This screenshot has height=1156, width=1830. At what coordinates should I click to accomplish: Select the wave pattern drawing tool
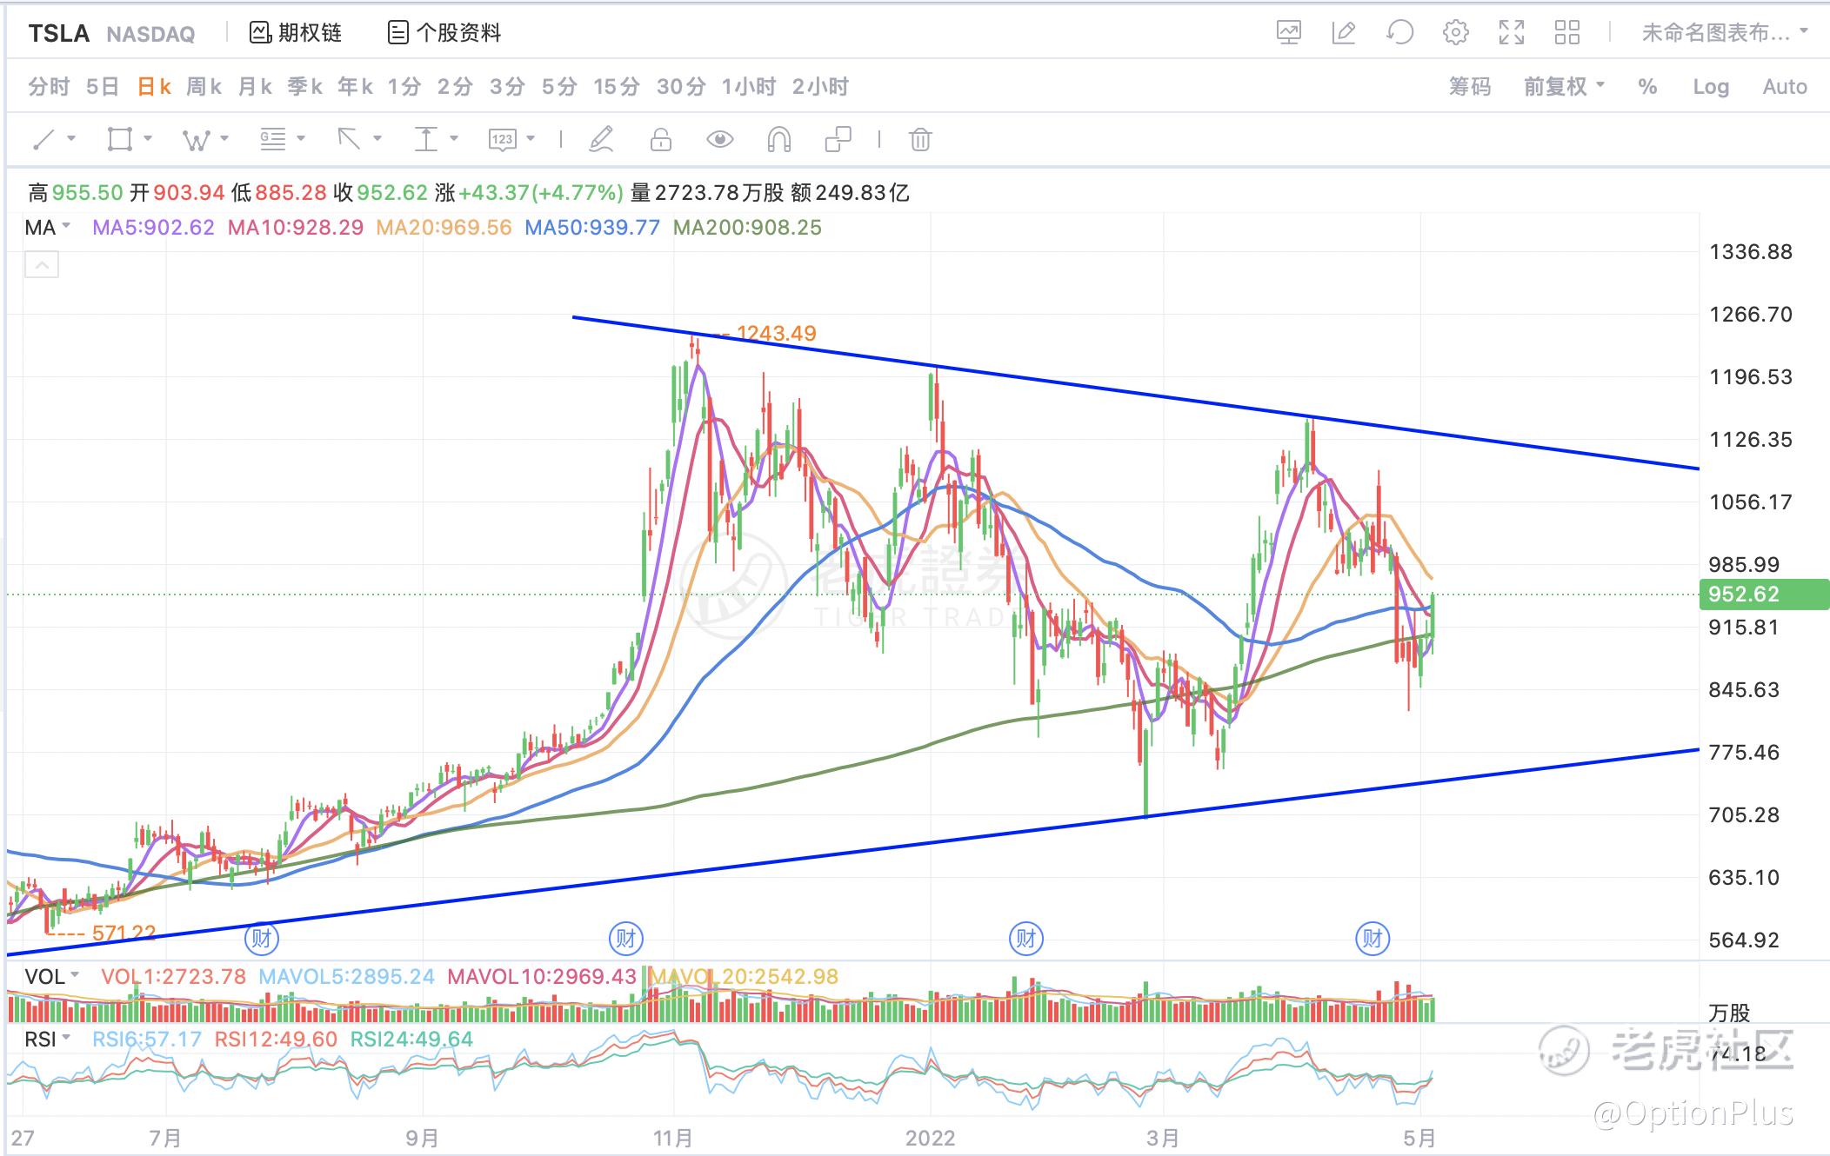[x=196, y=139]
